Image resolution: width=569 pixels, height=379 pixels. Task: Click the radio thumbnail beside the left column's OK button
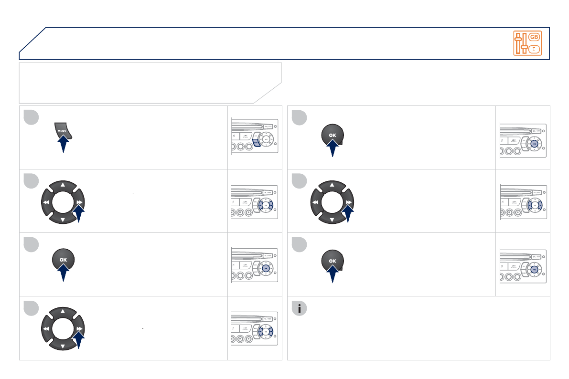coord(254,264)
